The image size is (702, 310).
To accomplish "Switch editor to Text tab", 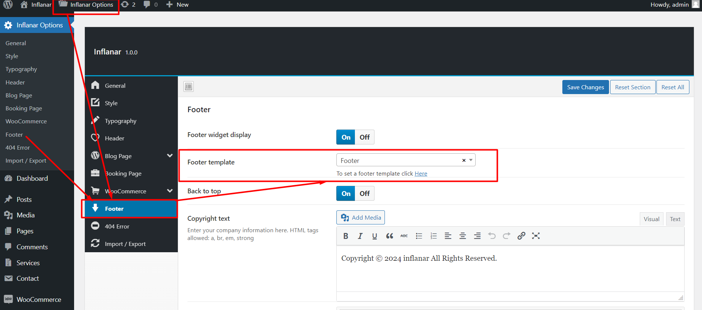I will 675,219.
